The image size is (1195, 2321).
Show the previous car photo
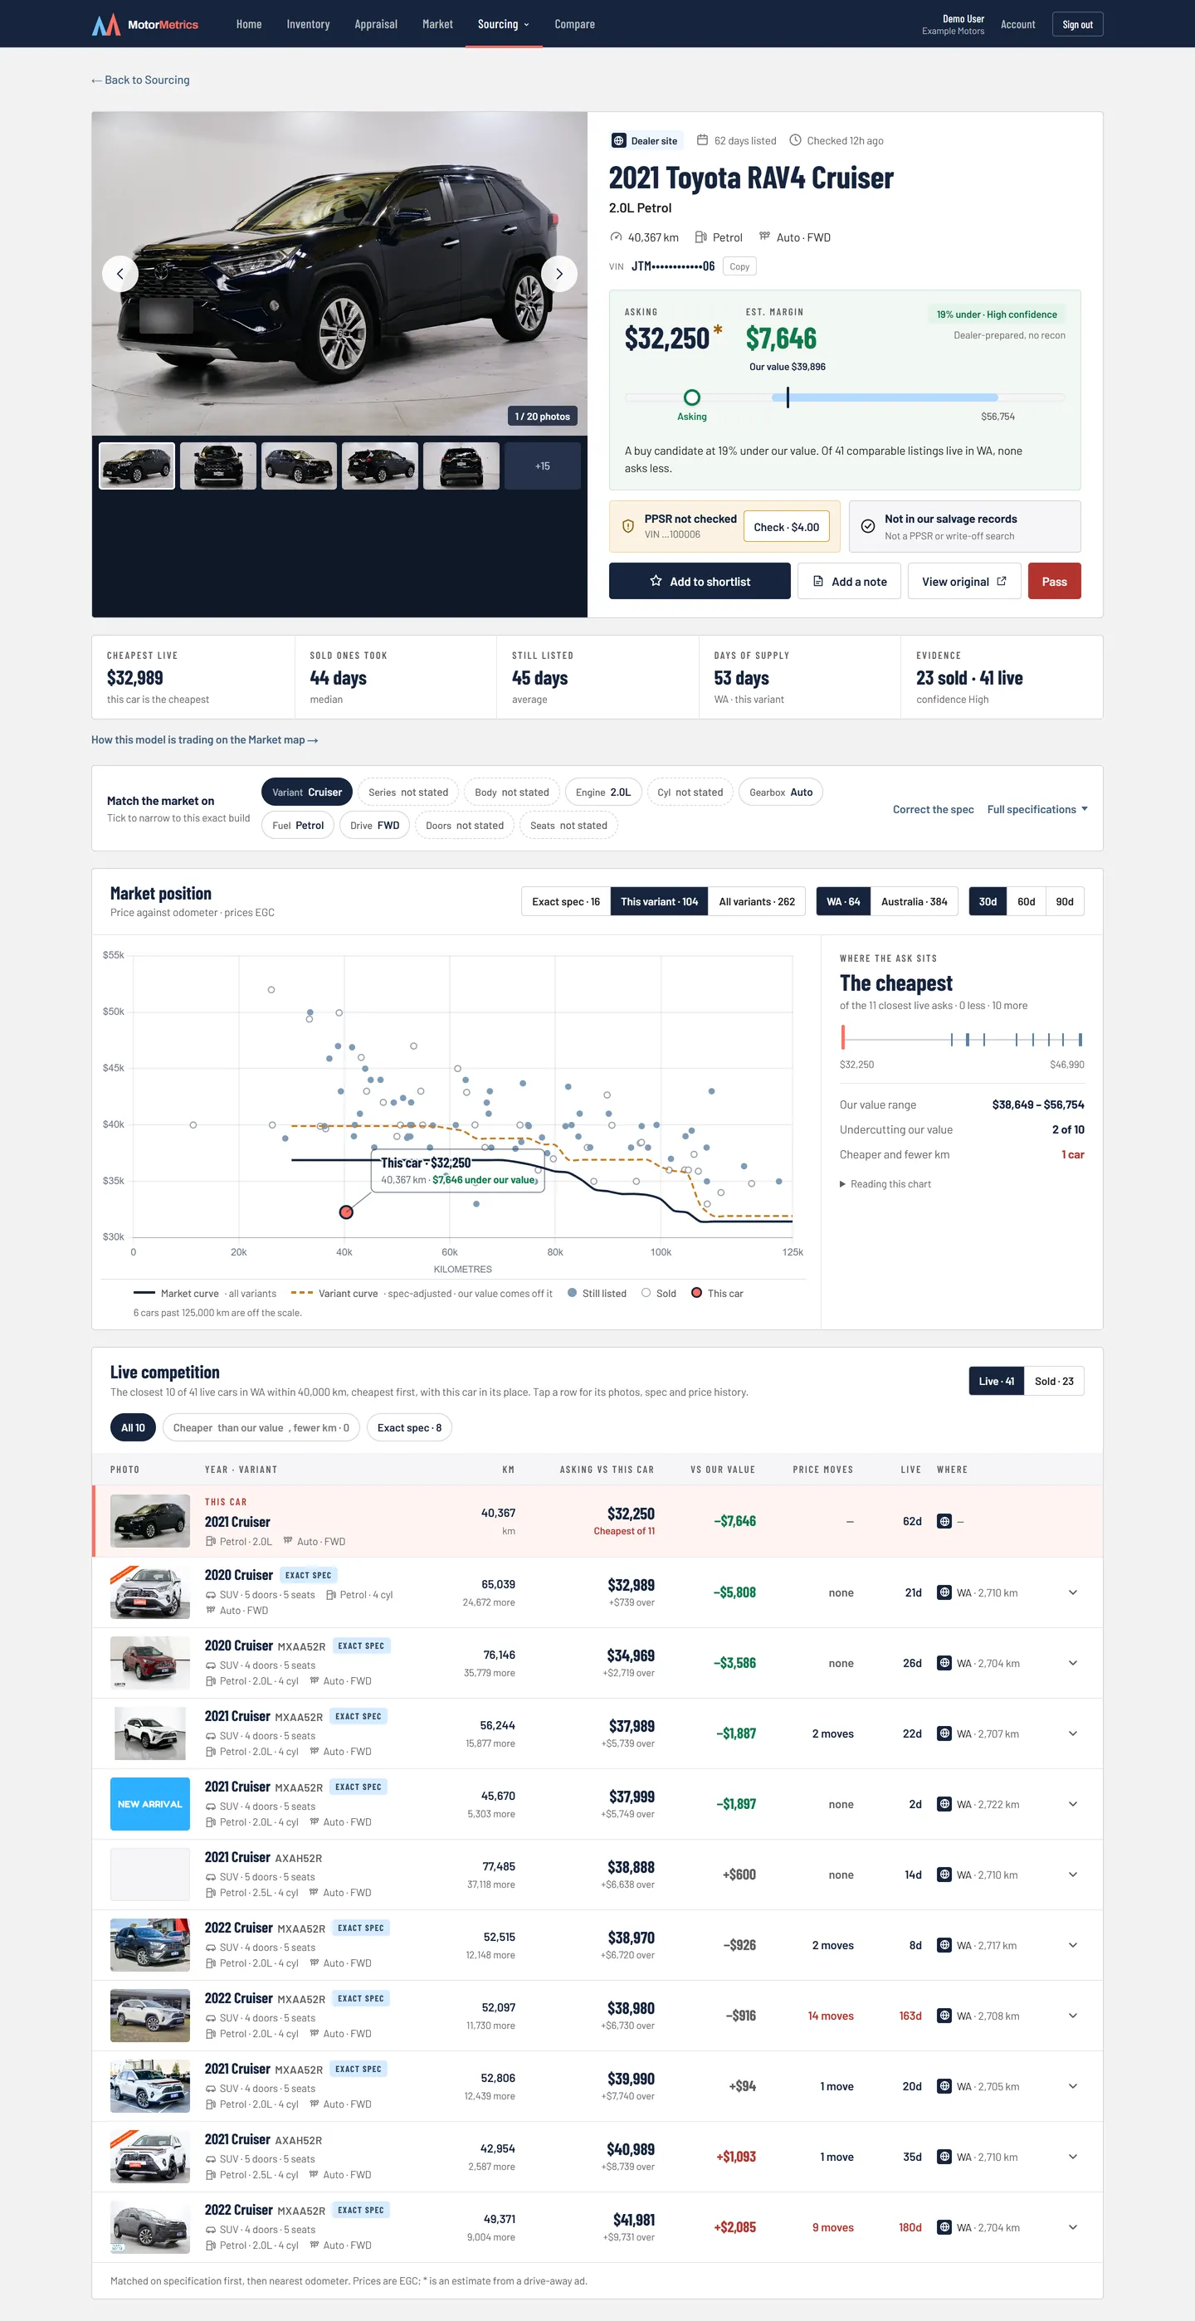coord(119,274)
